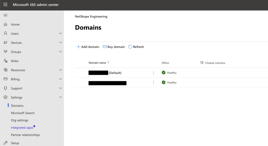Click the circular Refresh arrow icon
268x146 pixels.
click(130, 47)
